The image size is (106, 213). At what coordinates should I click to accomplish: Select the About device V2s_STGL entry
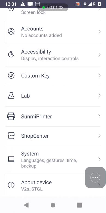point(53,186)
